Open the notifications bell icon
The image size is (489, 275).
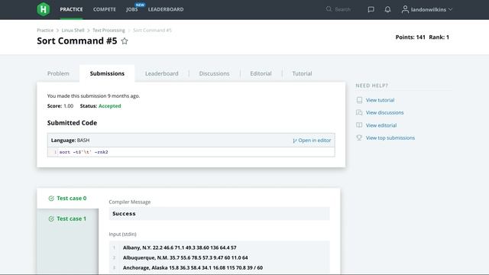pyautogui.click(x=387, y=9)
